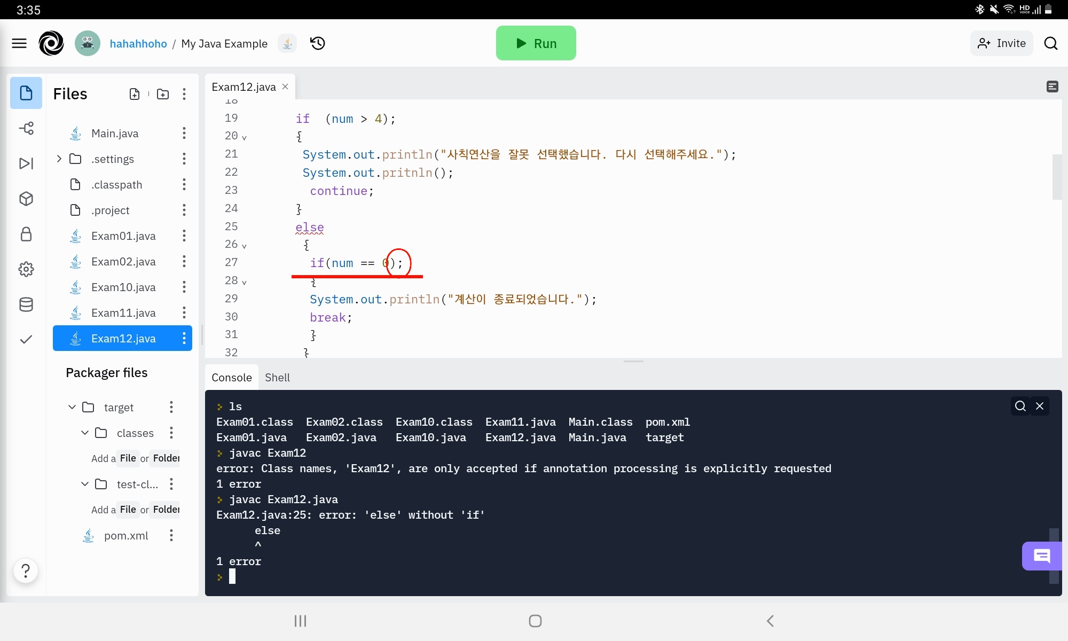Open hahahhoho profile link
The width and height of the screenshot is (1068, 641).
pos(138,44)
